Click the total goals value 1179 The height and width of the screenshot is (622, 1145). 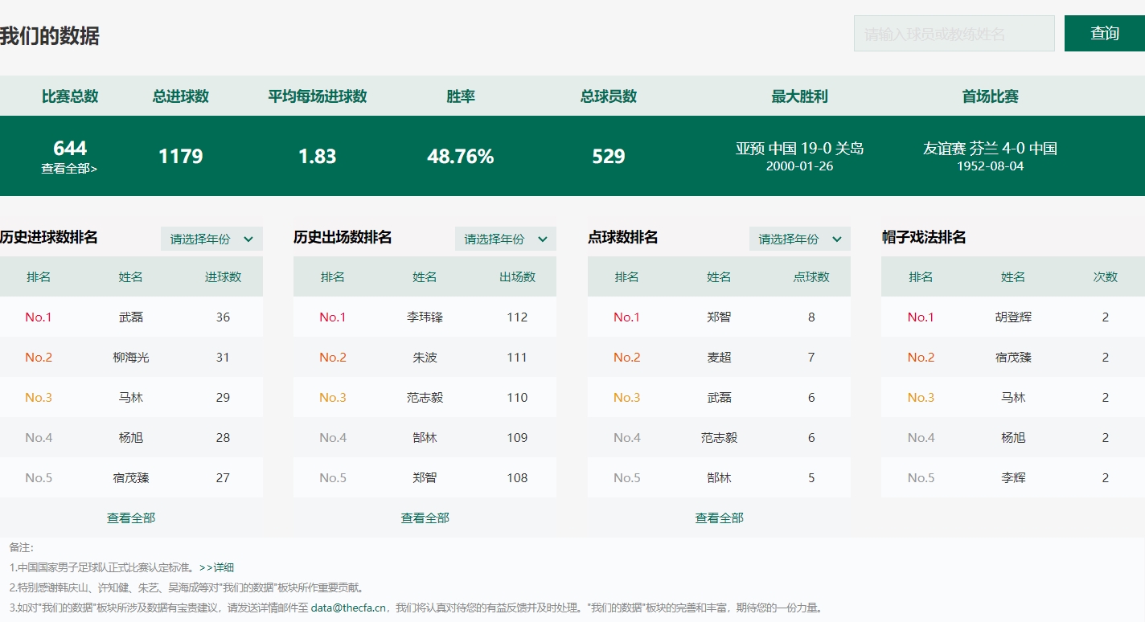click(x=181, y=157)
